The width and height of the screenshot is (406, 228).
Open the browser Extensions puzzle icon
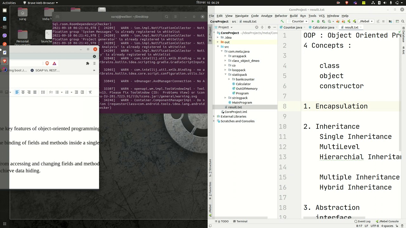point(88,63)
